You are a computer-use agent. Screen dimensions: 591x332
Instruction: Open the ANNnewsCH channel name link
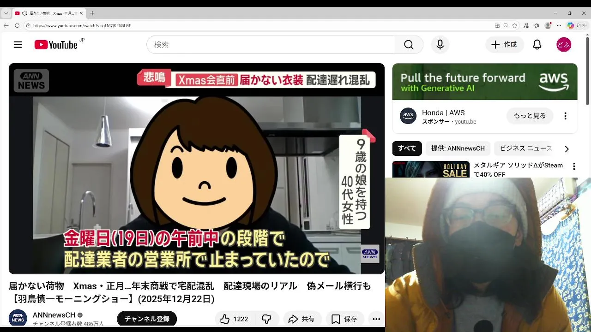(x=54, y=315)
